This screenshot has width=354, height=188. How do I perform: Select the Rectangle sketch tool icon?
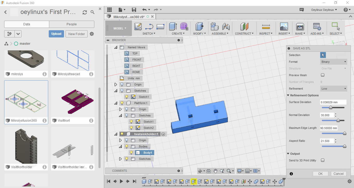(x=160, y=26)
